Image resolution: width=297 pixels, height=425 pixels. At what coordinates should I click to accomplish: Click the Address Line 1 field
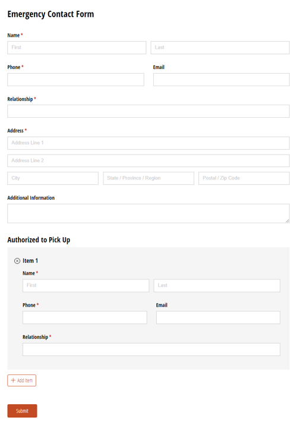[148, 143]
